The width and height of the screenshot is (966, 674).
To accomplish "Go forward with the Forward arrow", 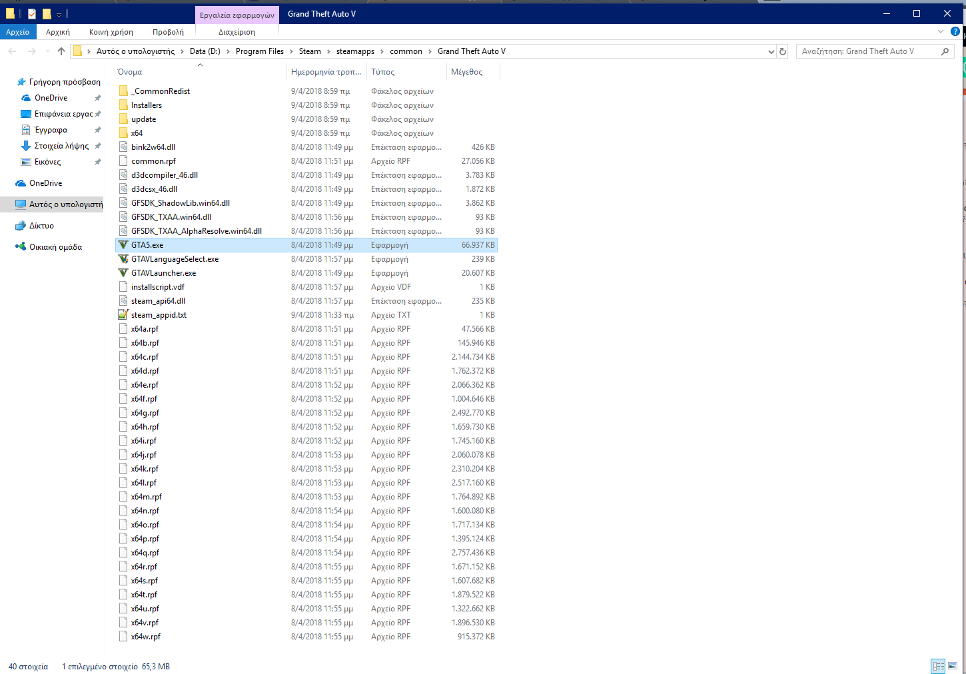I will point(31,51).
